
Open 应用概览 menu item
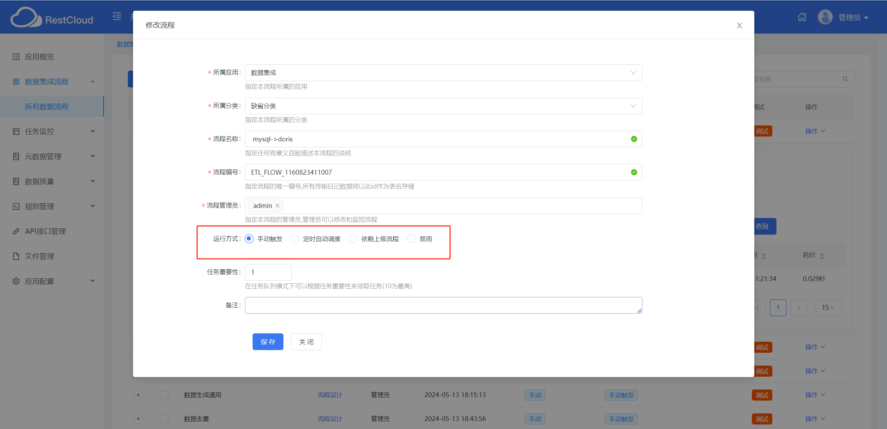(x=39, y=56)
